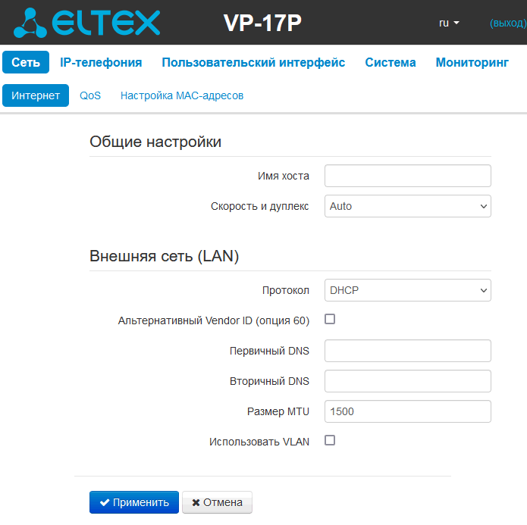This screenshot has height=525, width=527.
Task: Open the Пользовательский интерфейс tab
Action: [x=253, y=62]
